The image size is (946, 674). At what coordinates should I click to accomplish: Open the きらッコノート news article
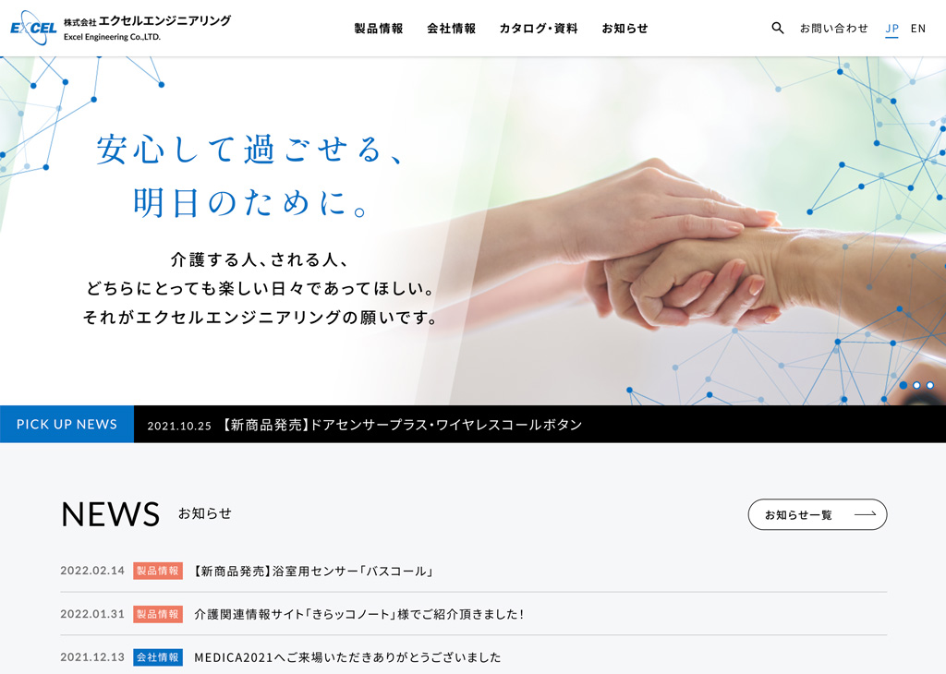pyautogui.click(x=358, y=614)
